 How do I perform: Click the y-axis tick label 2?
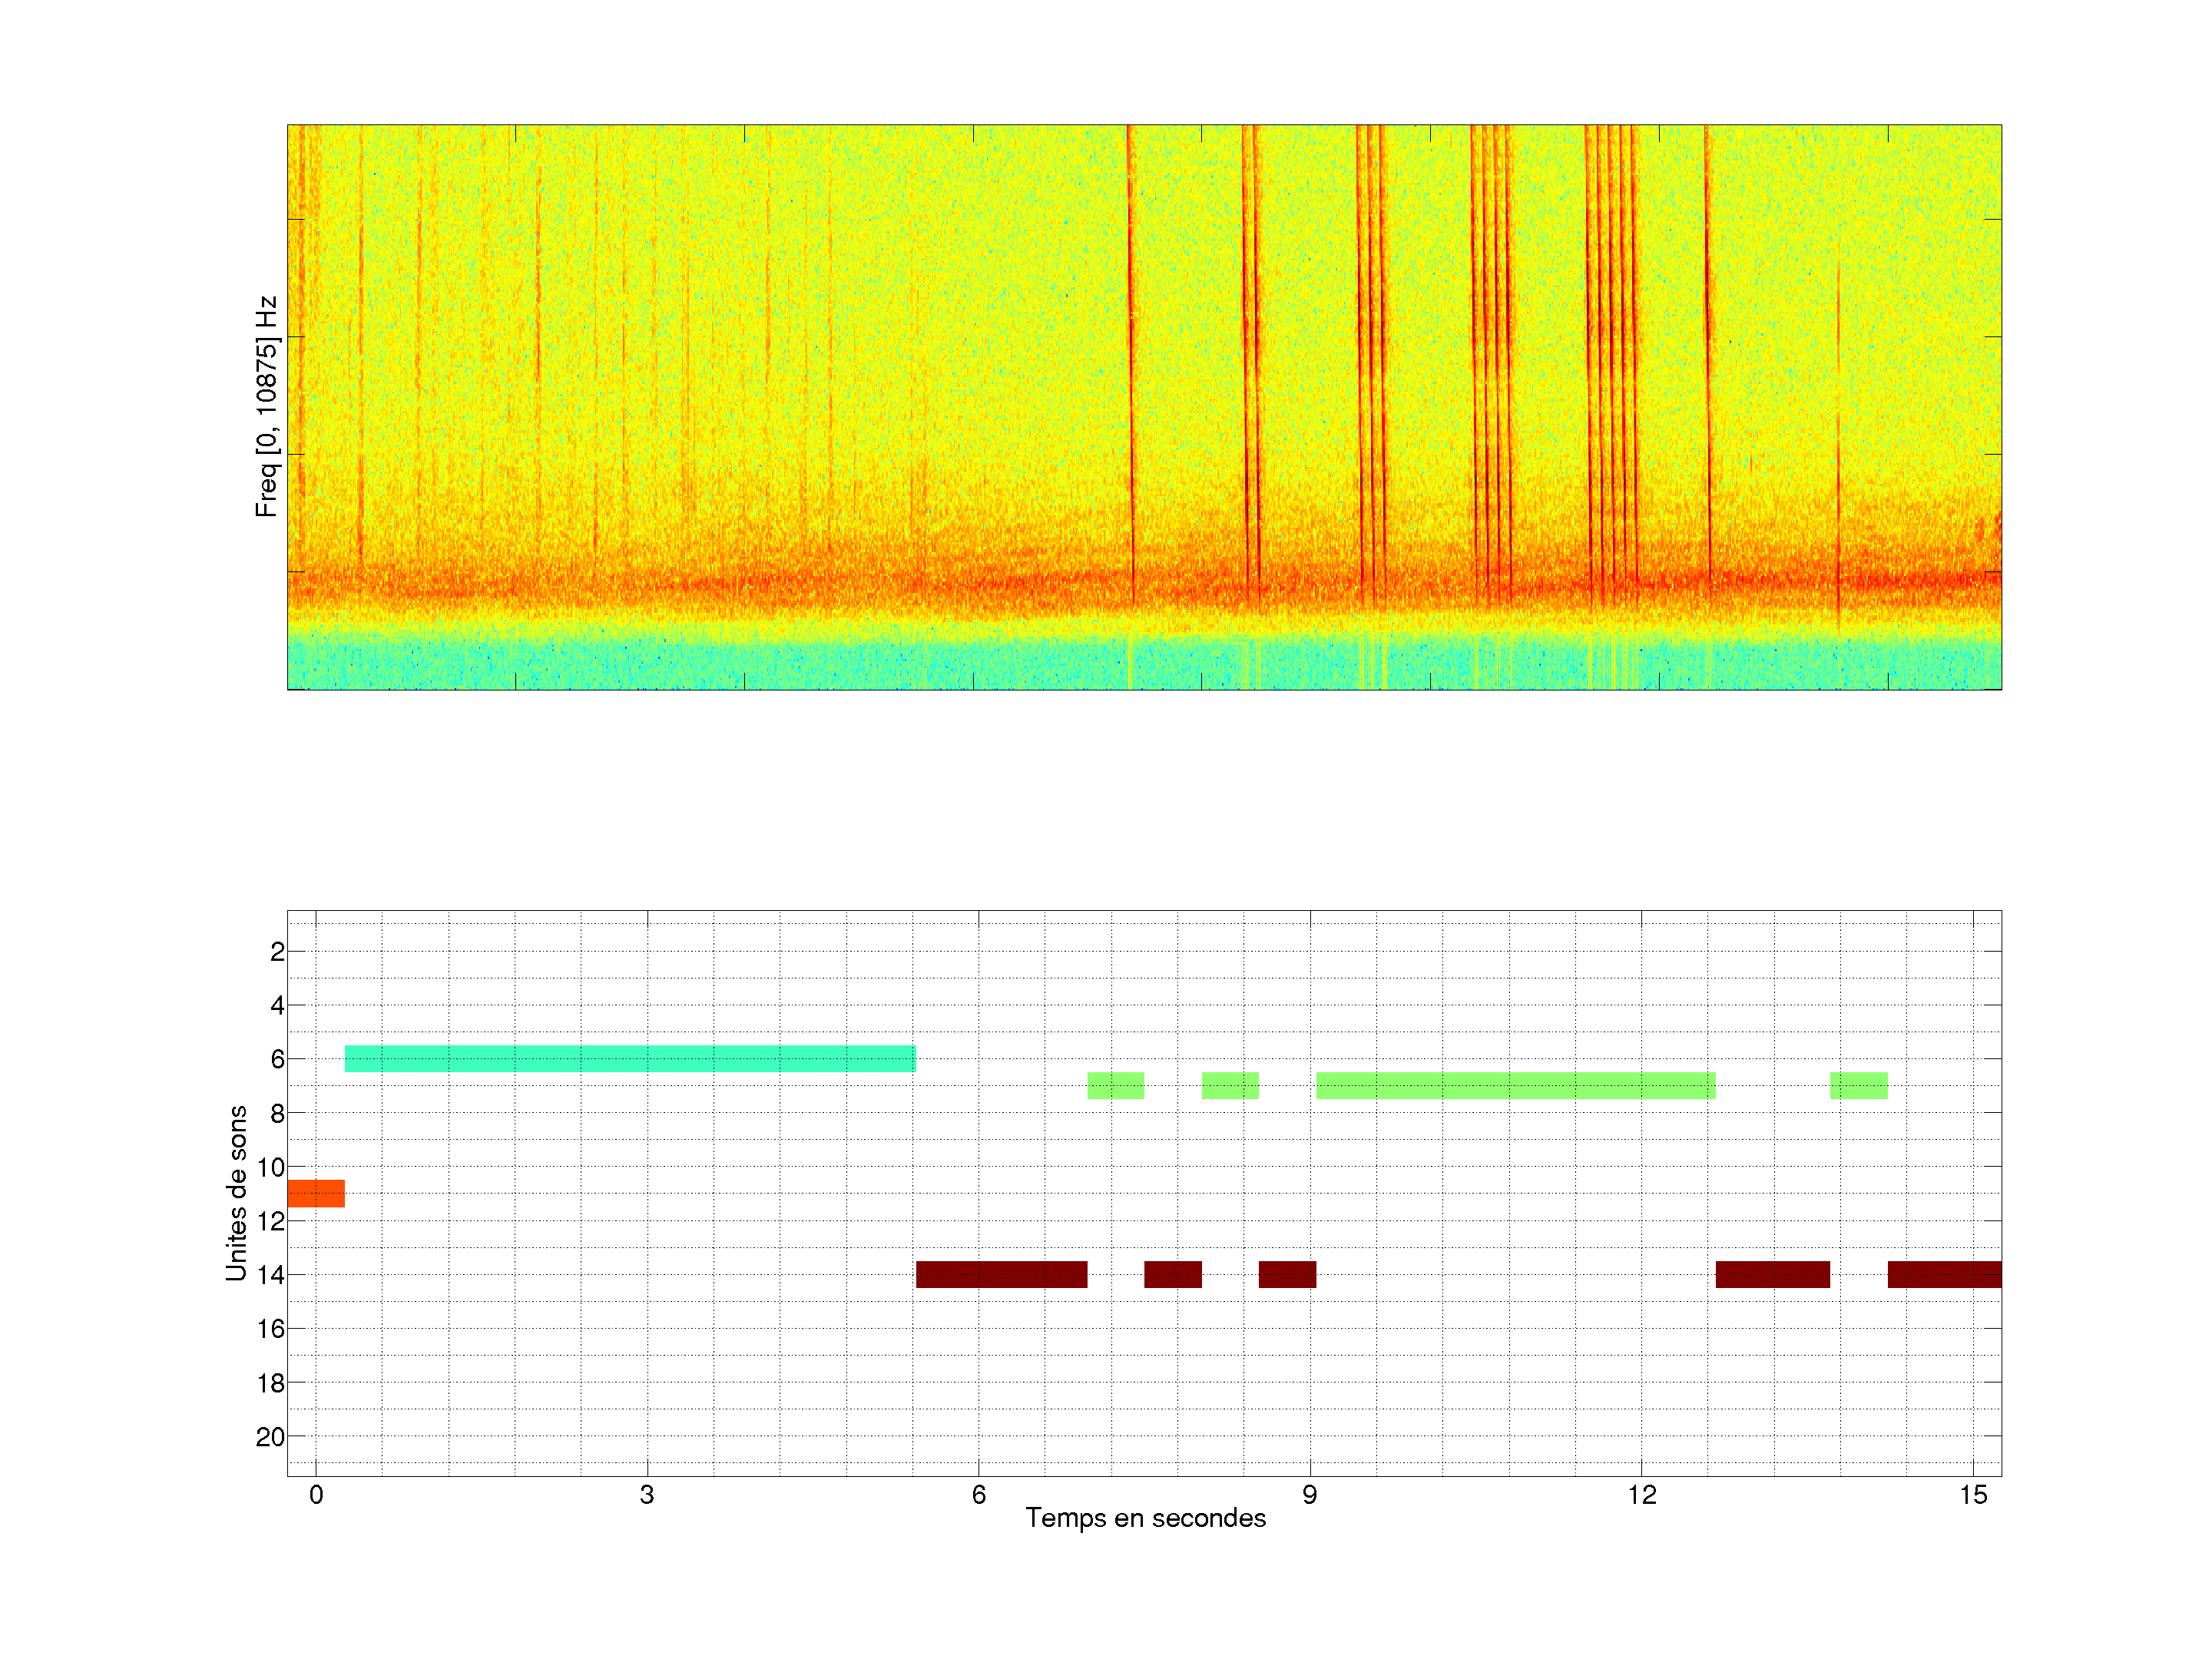tap(277, 952)
